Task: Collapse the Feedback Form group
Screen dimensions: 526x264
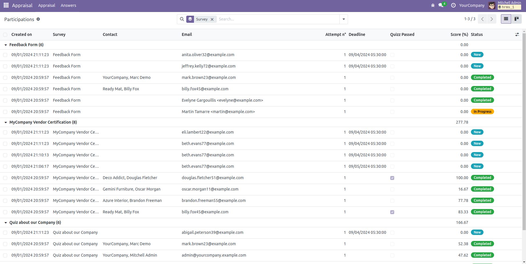Action: coord(6,45)
